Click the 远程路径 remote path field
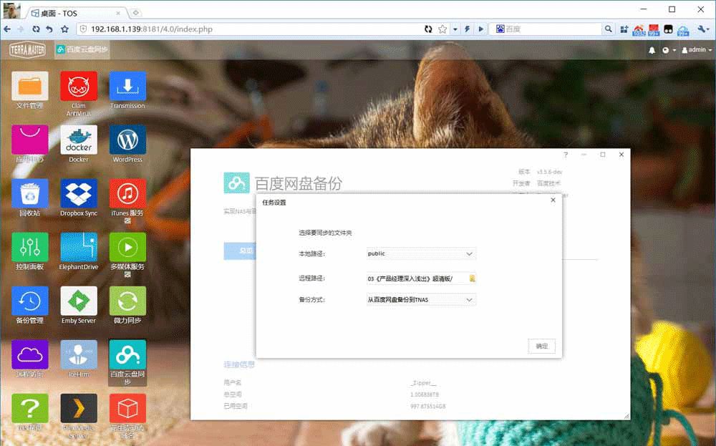 (x=415, y=278)
